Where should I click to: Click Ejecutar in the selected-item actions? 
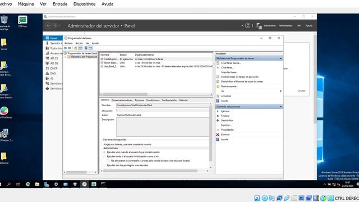click(x=225, y=111)
